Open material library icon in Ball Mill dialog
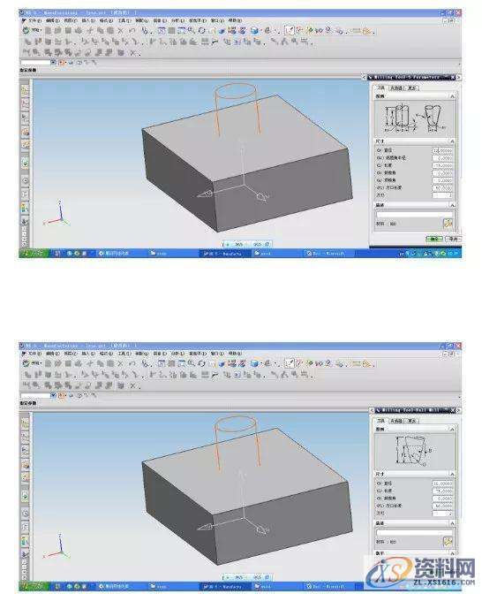This screenshot has height=594, width=482. (448, 541)
